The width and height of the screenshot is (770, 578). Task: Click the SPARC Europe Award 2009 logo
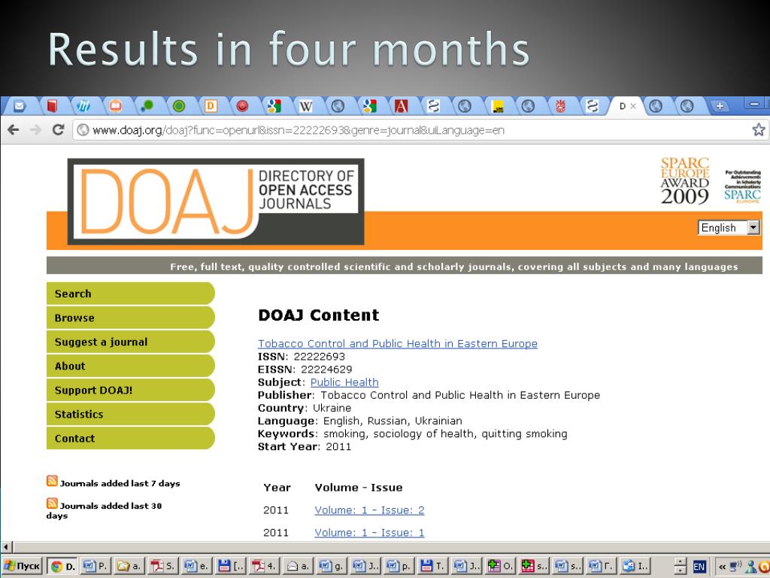pos(684,181)
